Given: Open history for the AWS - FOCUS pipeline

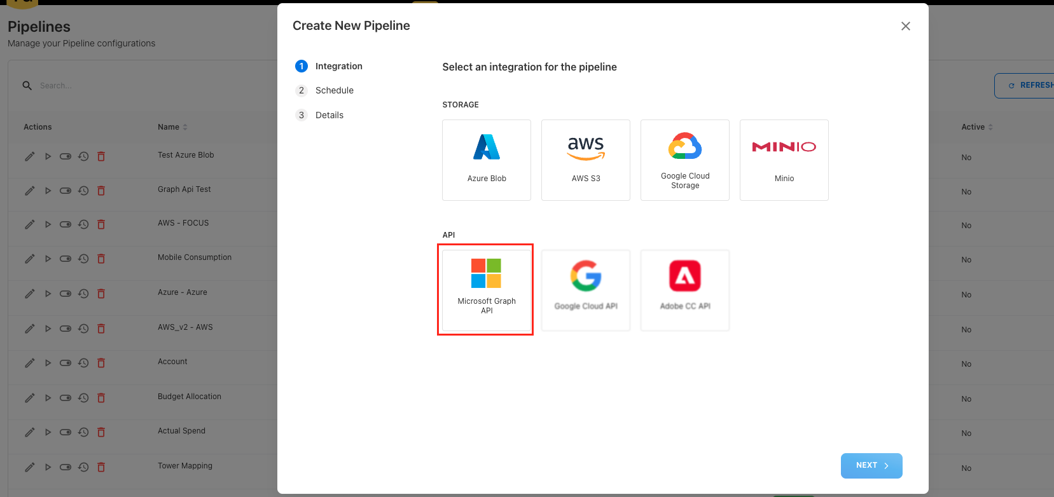Looking at the screenshot, I should 83,224.
